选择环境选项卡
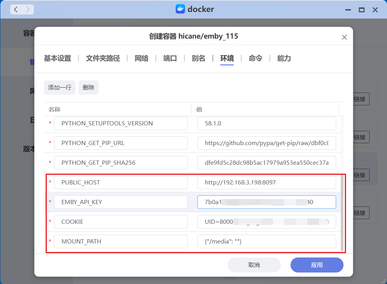 (227, 58)
